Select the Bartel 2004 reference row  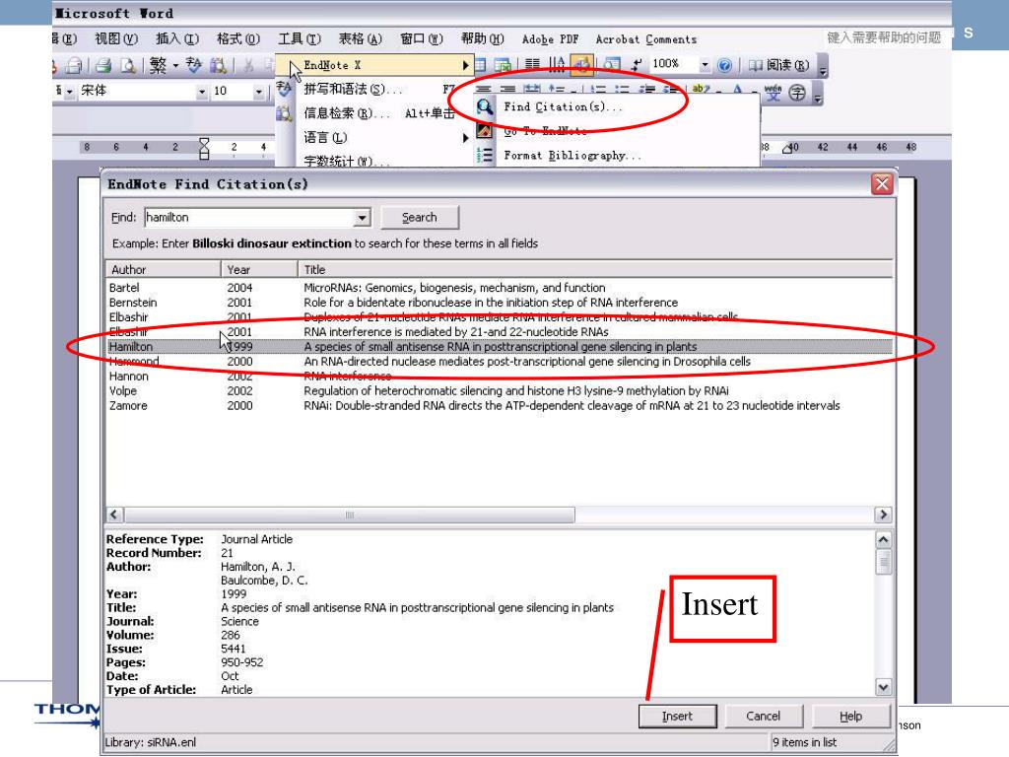(x=499, y=288)
